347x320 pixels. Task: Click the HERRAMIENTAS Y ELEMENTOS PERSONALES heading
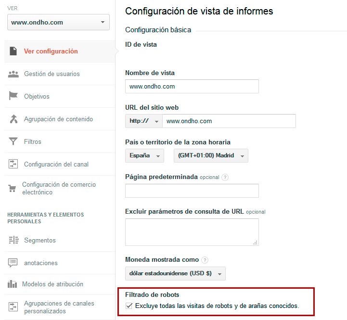point(46,218)
